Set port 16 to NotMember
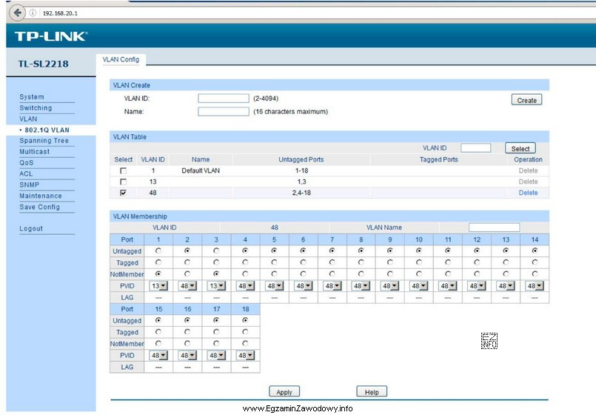Screen dimensions: 596x415 187,343
